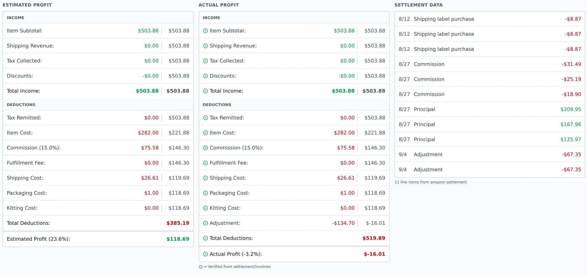
Task: Click '11 line items from amazon settlement' note
Action: (430, 182)
